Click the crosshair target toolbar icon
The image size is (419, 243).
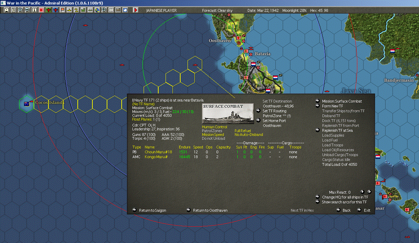coord(104,10)
